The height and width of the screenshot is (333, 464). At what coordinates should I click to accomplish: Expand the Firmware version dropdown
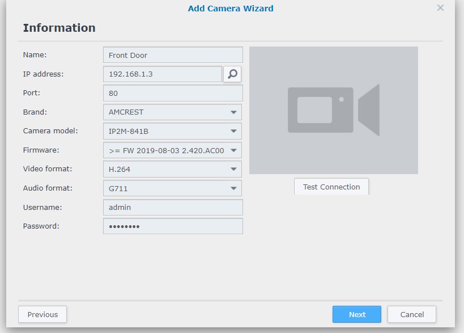coord(173,150)
